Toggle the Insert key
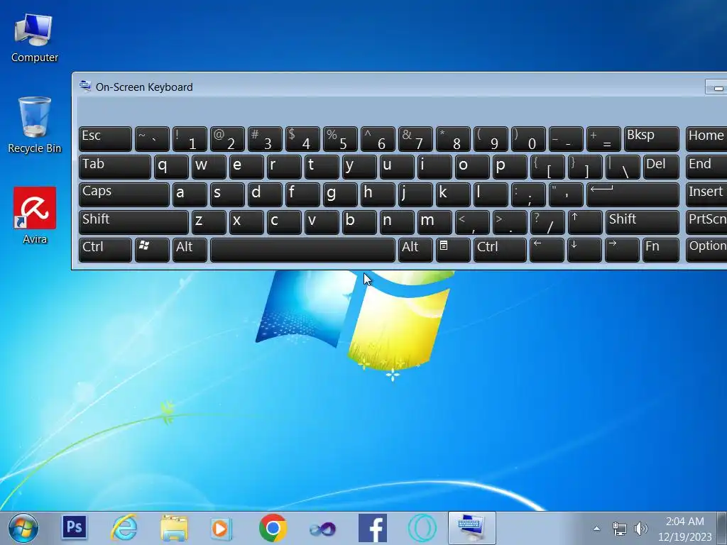 point(706,194)
